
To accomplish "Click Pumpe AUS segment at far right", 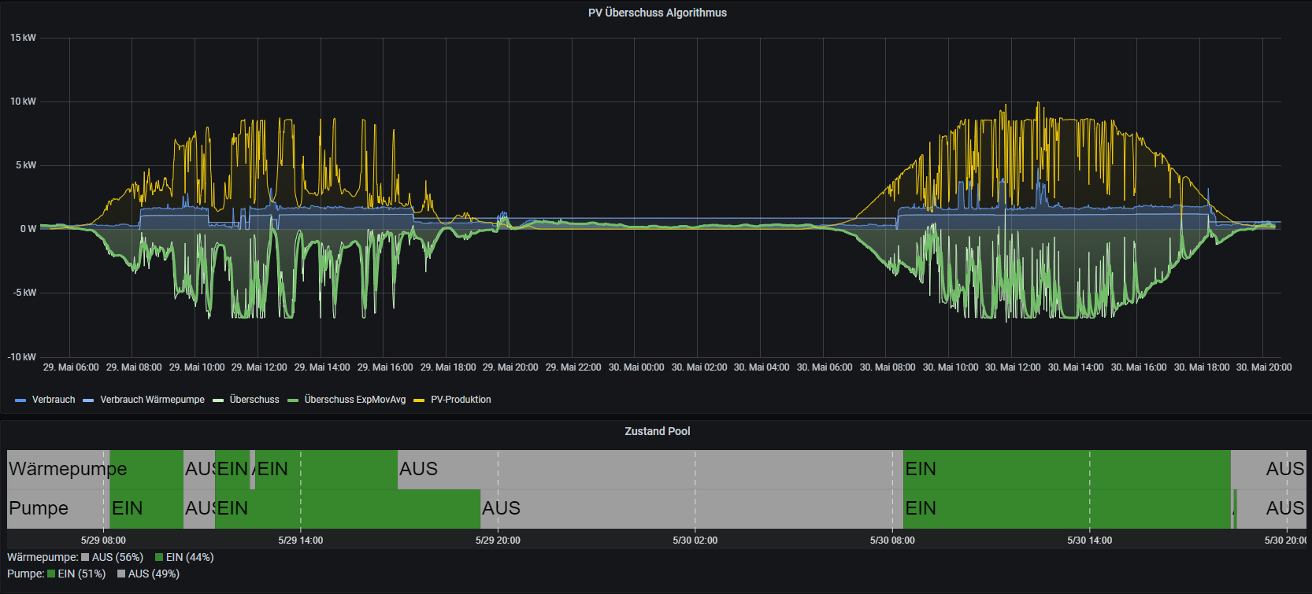I will tap(1271, 508).
